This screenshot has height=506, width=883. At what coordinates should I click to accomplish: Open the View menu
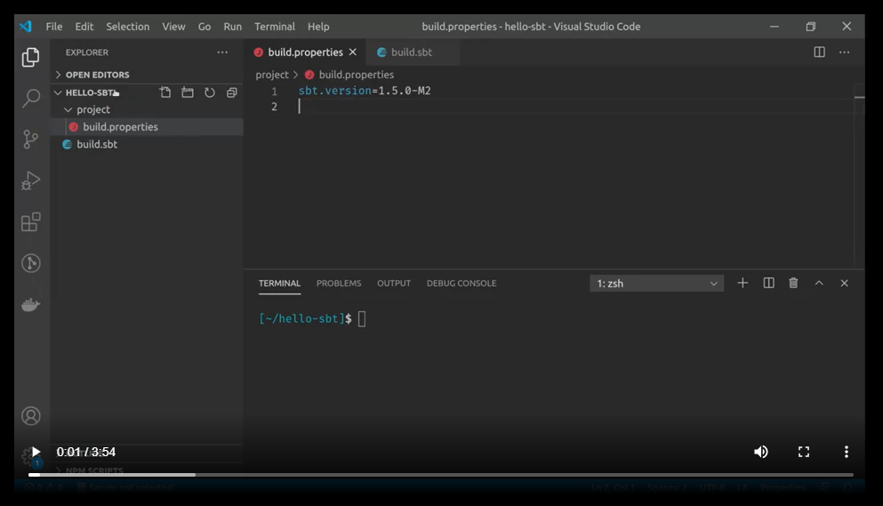coord(173,27)
